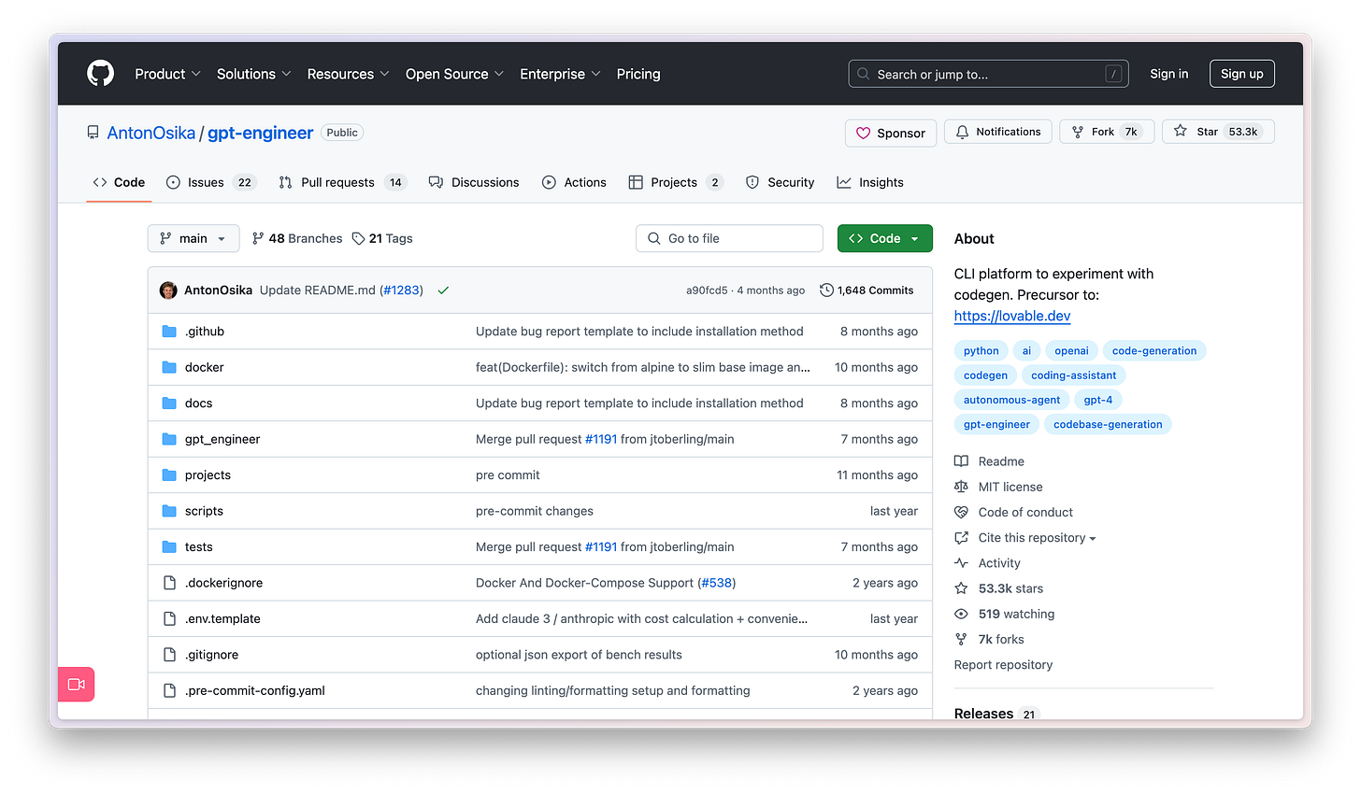Click the .dockerignore file icon
The width and height of the screenshot is (1361, 793).
(x=169, y=583)
